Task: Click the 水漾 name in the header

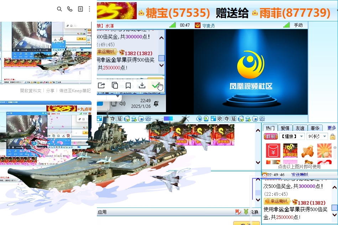Action: (109, 26)
